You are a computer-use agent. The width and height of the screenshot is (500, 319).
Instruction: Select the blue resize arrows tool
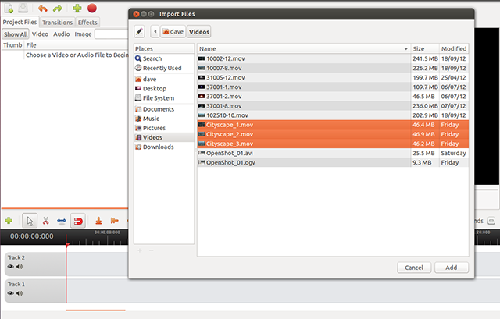click(x=62, y=221)
